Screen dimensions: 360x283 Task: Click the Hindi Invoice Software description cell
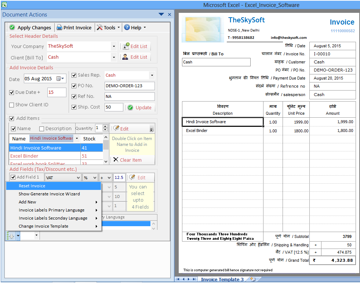(x=222, y=122)
